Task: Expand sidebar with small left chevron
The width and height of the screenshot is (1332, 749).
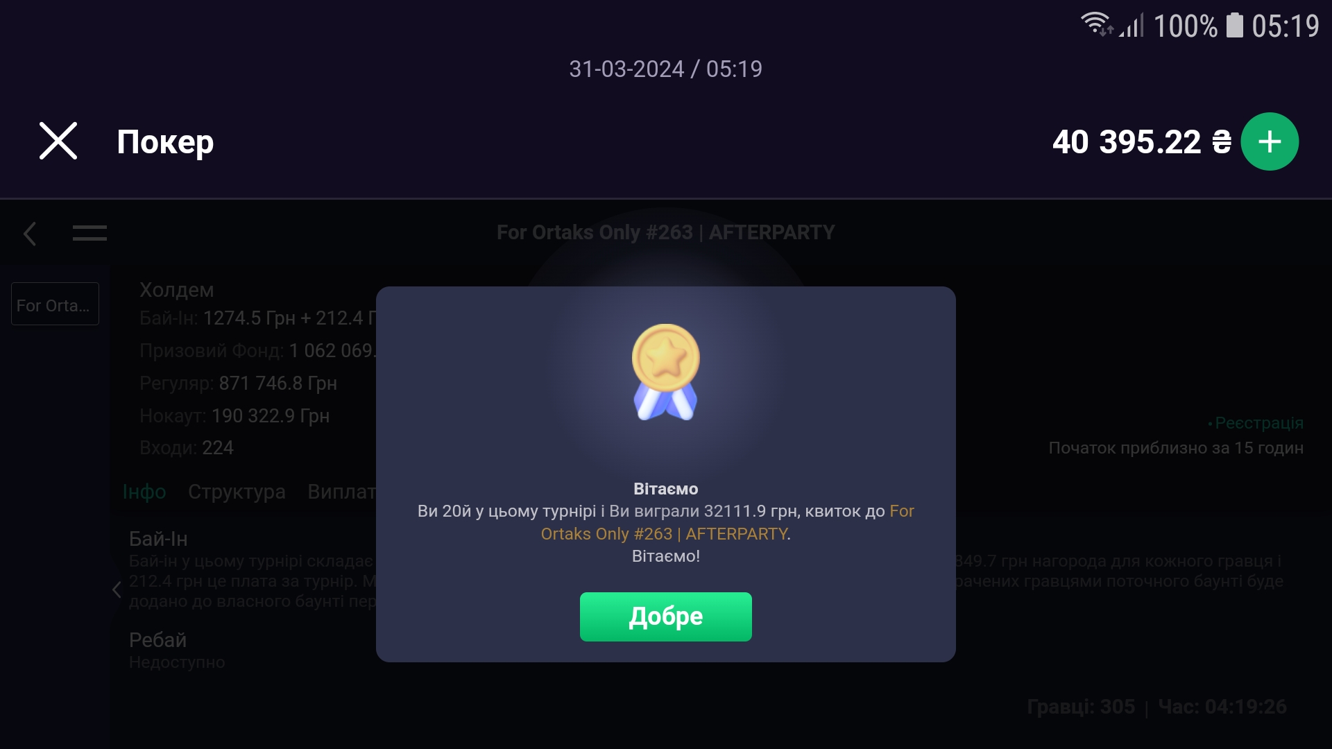Action: click(x=117, y=589)
